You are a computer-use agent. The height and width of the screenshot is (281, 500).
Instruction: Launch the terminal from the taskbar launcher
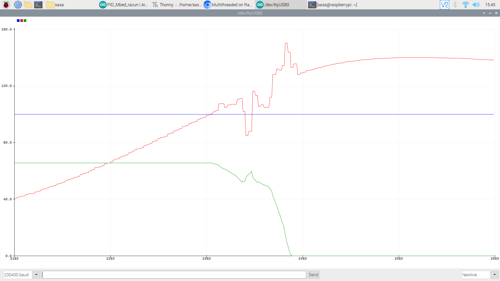point(38,5)
